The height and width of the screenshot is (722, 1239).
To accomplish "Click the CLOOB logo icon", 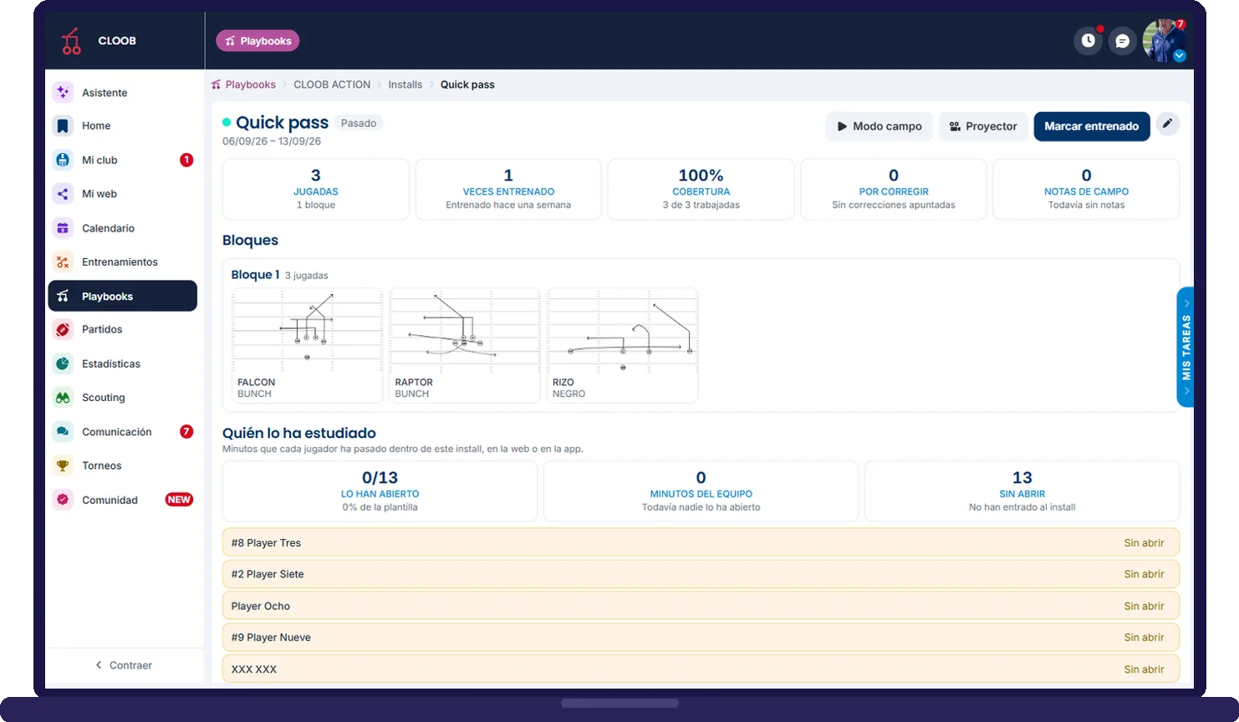I will click(71, 41).
